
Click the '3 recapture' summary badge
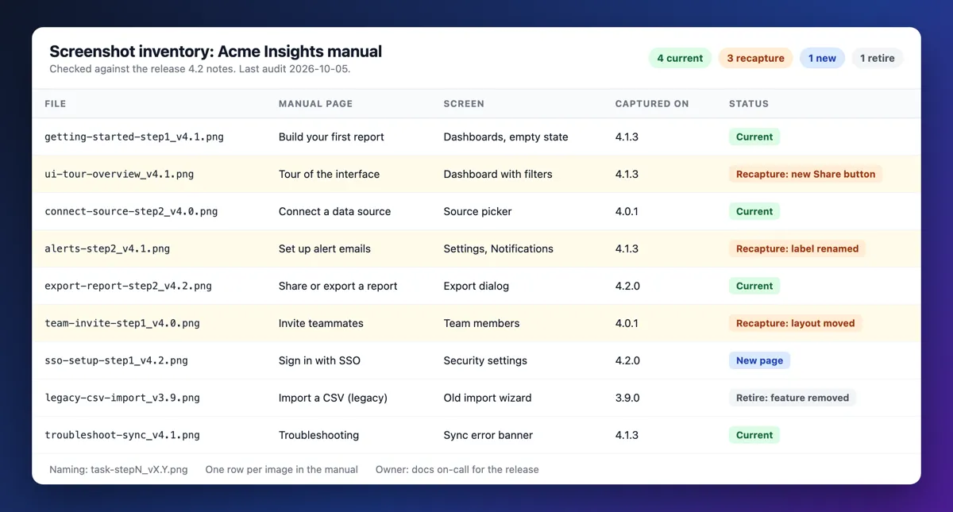pyautogui.click(x=755, y=58)
